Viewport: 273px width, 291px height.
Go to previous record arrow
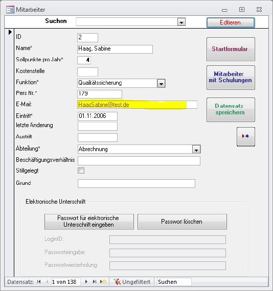point(47,282)
